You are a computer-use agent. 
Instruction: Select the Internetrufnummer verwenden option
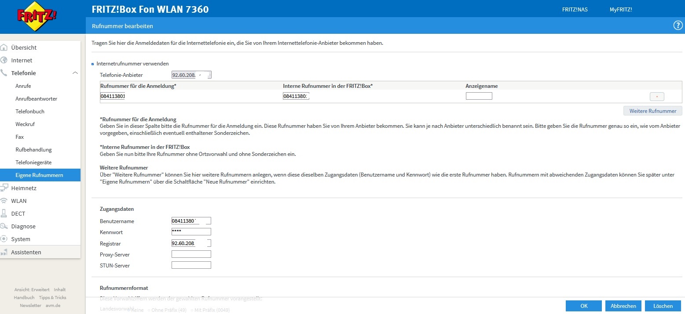[x=93, y=64]
